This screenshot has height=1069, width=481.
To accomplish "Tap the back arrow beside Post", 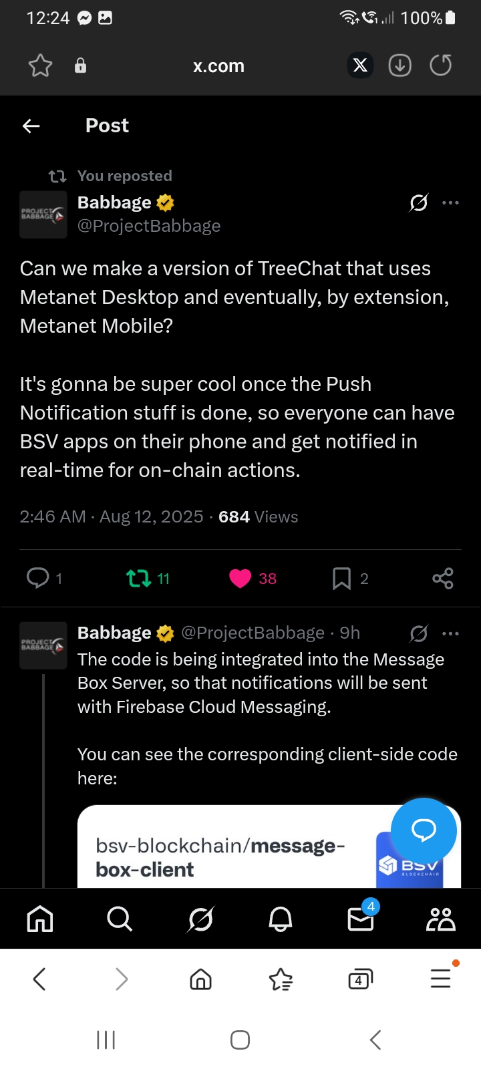I will coord(31,126).
